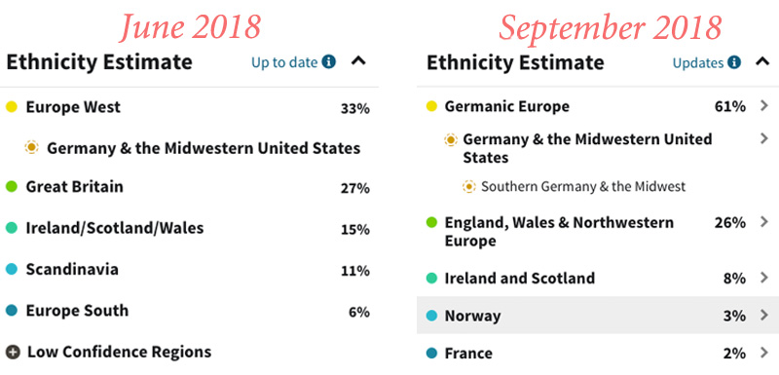This screenshot has height=375, width=779.
Task: Collapse the September Ethnicity Estimate panel
Action: tap(762, 61)
